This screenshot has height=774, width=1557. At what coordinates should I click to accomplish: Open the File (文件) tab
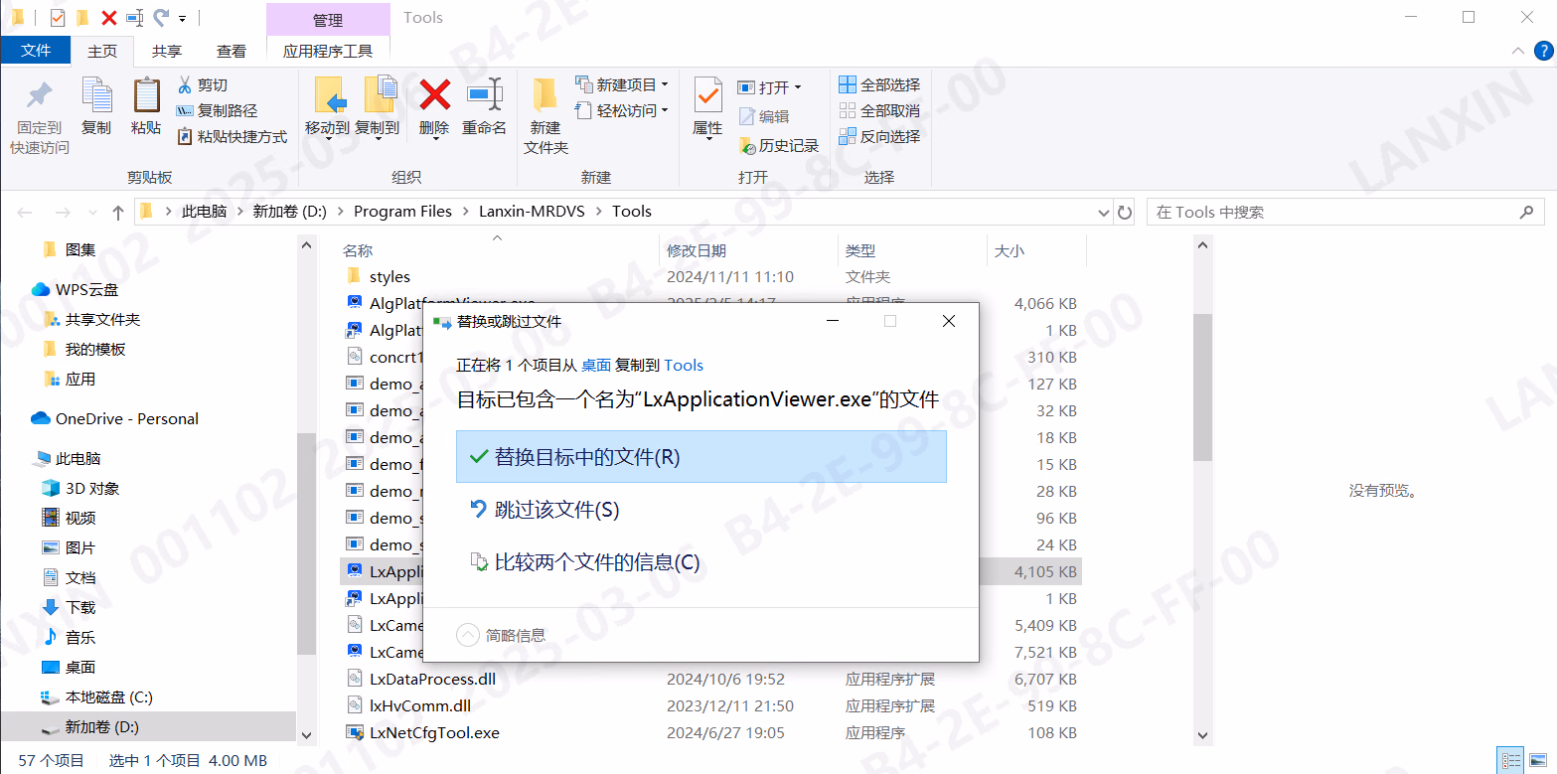[x=36, y=51]
